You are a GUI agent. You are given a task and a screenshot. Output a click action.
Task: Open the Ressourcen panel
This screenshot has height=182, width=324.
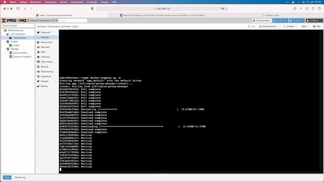point(47,42)
